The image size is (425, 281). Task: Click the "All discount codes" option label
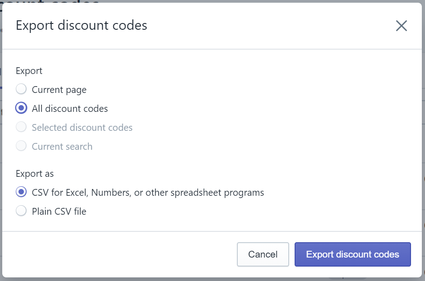[69, 109]
